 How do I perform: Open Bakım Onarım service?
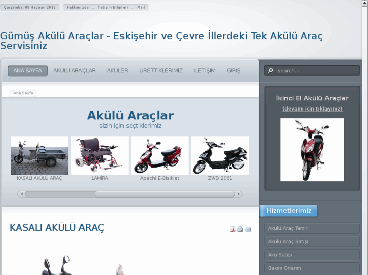pos(312,268)
